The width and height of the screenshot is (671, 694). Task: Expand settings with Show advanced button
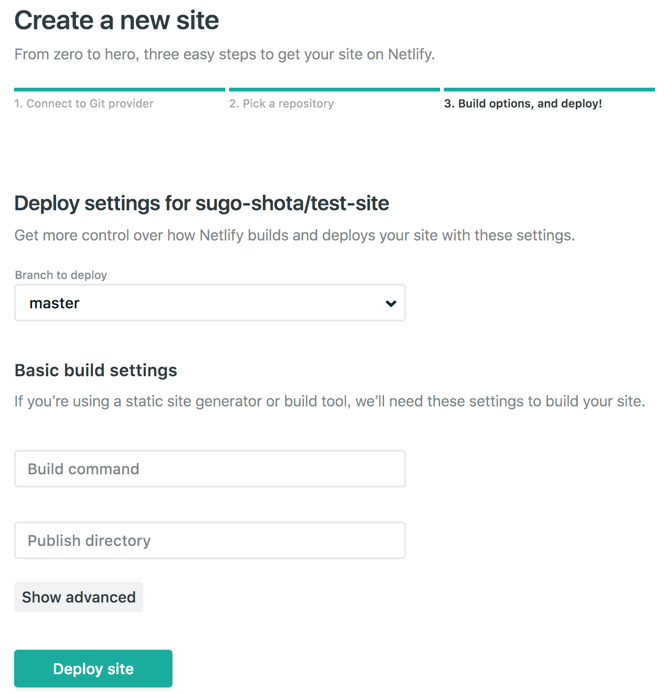tap(79, 597)
